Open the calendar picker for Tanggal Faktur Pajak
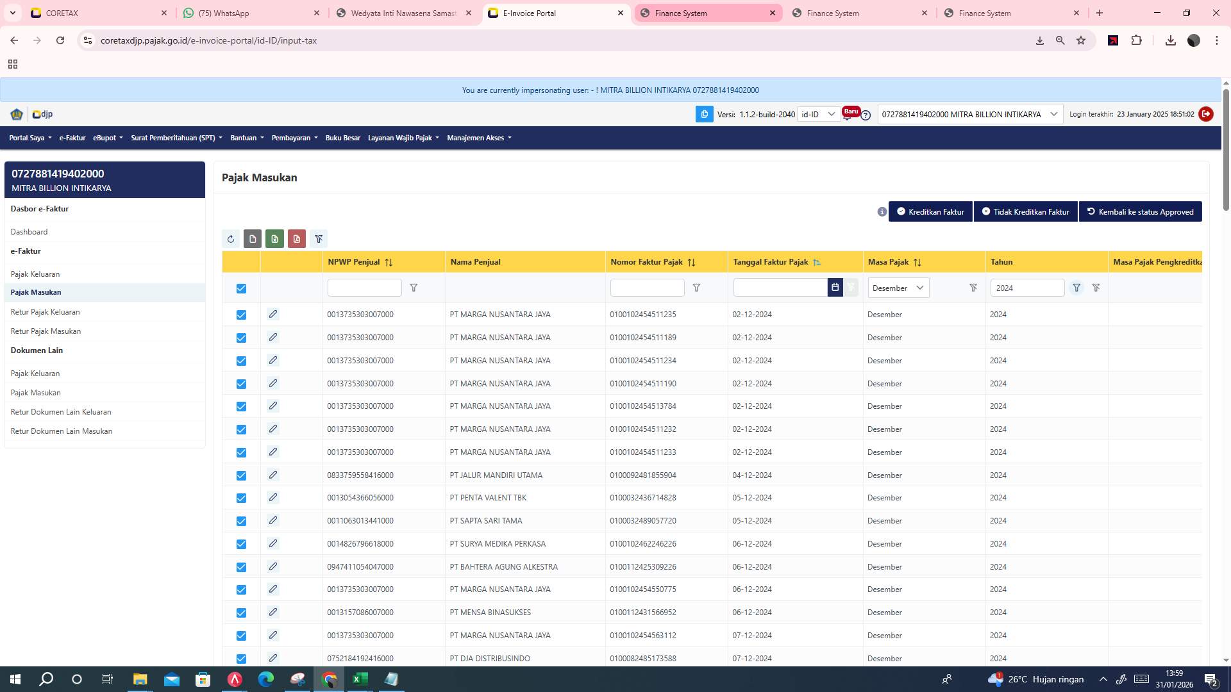Screen dimensions: 1231x692 (835, 288)
